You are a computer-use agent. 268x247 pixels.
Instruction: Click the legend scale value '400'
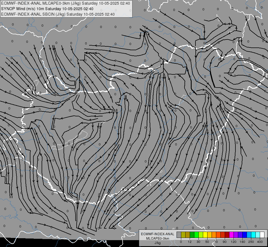260,242
